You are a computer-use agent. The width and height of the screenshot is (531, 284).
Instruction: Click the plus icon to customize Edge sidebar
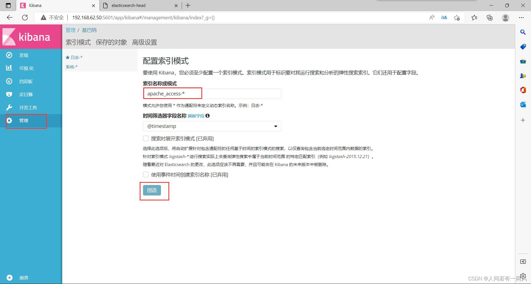point(523,120)
